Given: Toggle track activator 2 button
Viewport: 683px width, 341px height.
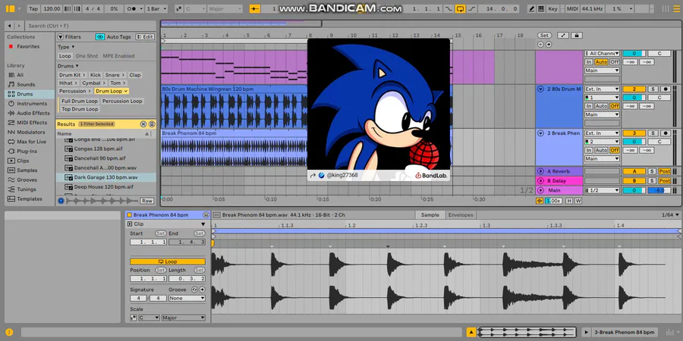Looking at the screenshot, I should tap(634, 89).
